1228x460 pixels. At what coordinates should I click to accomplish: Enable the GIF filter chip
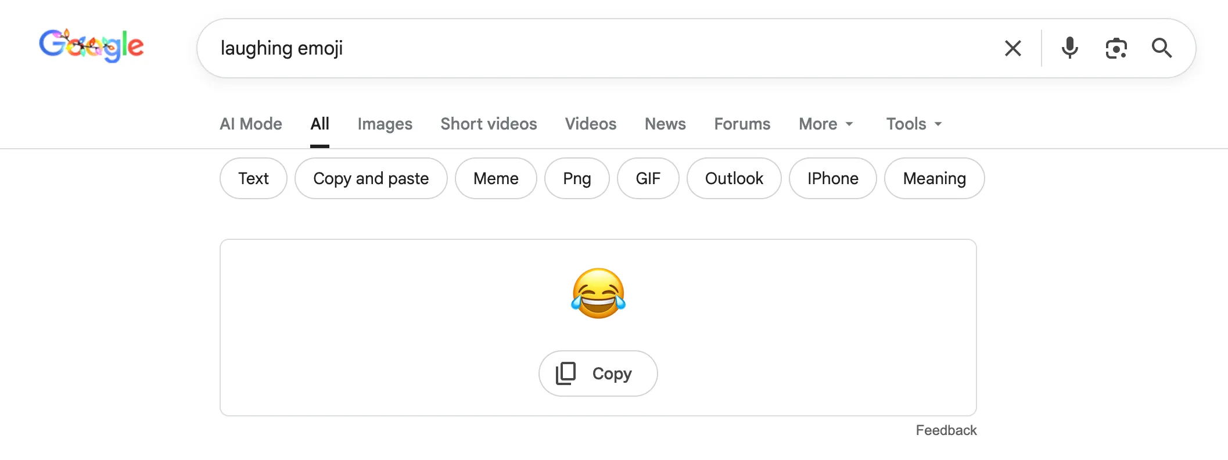coord(648,178)
